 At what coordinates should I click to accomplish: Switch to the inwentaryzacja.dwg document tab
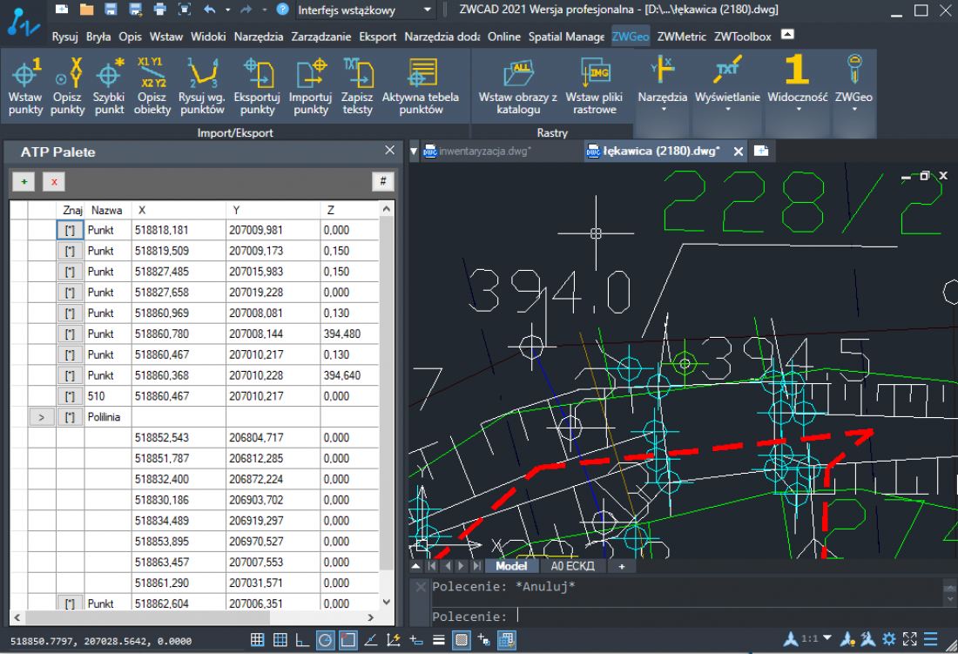484,151
